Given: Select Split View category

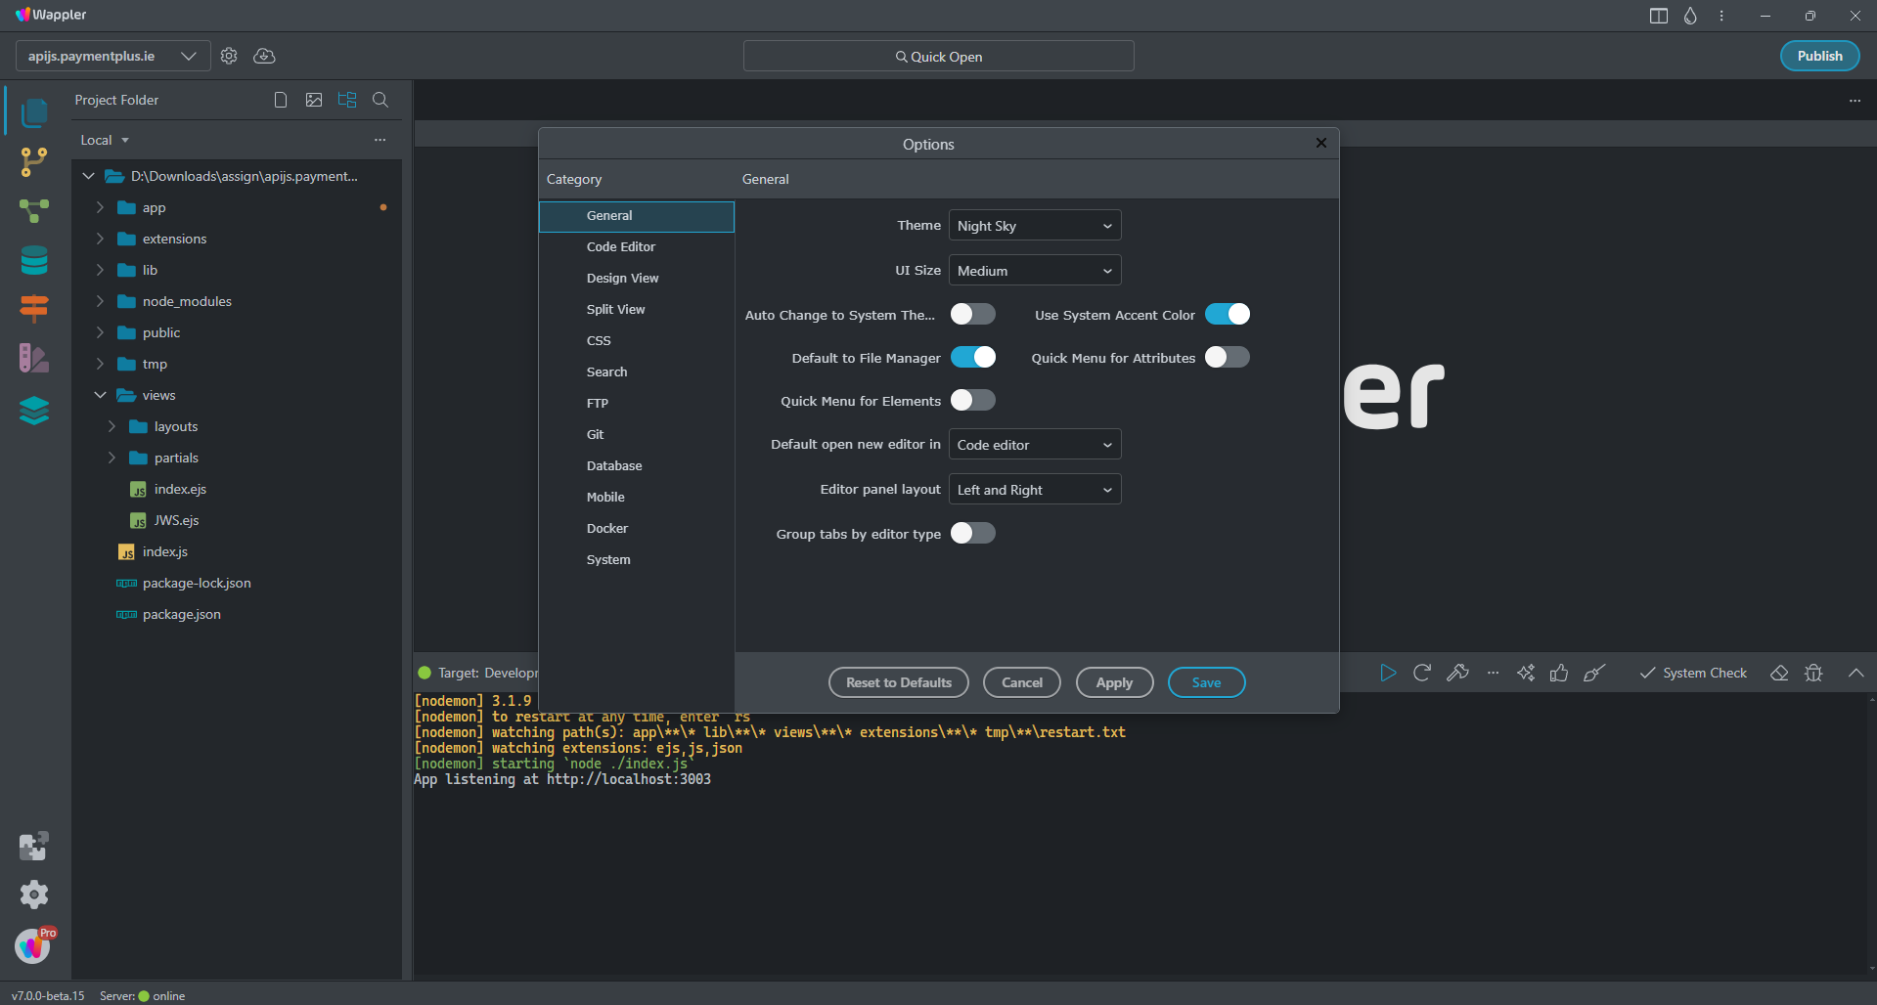Looking at the screenshot, I should [x=637, y=310].
